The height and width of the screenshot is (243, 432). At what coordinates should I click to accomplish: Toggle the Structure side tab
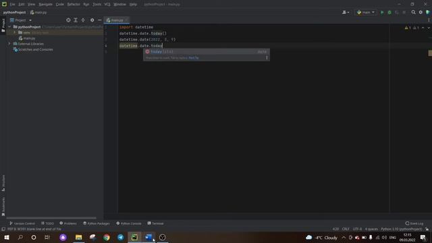(3, 183)
